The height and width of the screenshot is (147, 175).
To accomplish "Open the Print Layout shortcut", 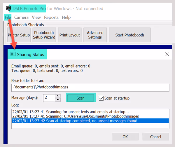I will (70, 35).
